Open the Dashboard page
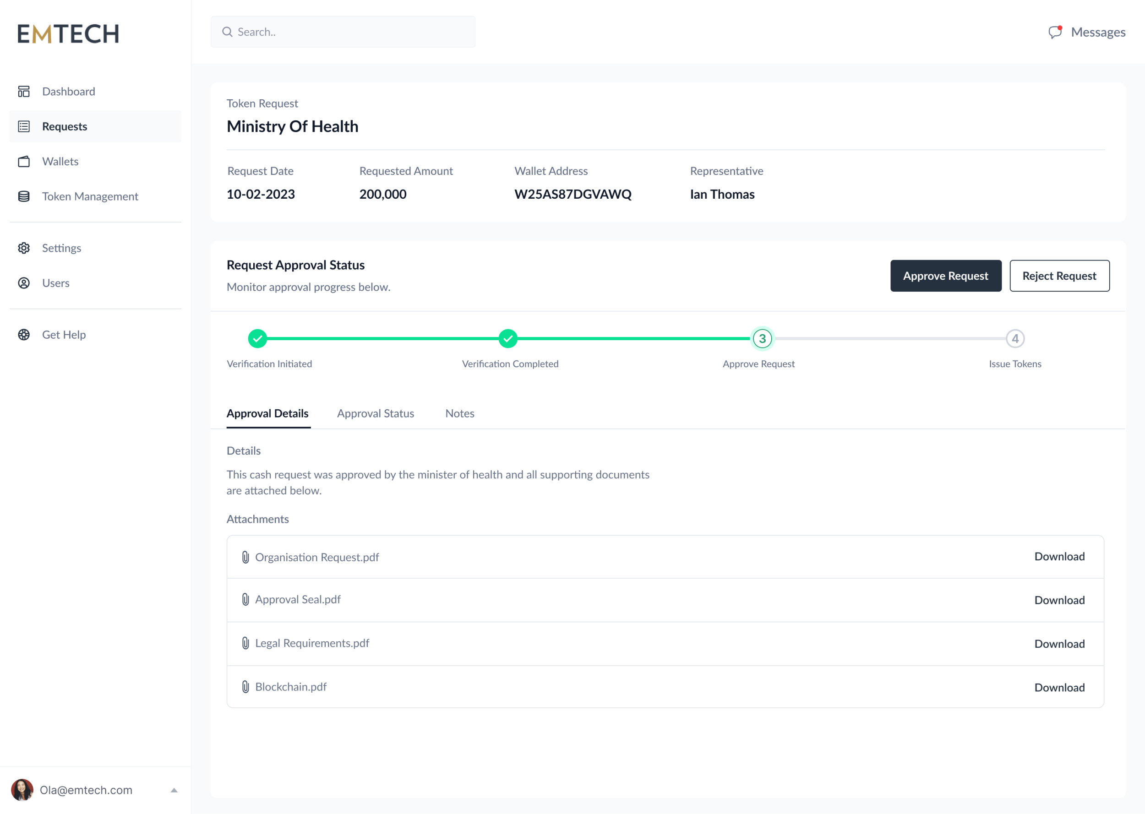Screen dimensions: 1145x814 point(95,91)
